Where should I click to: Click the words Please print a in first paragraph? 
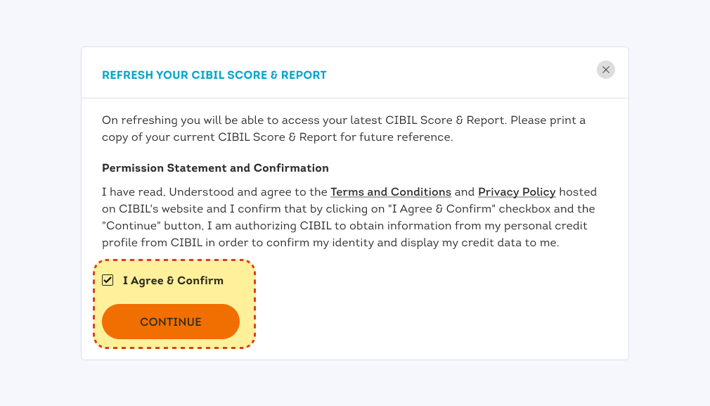click(548, 120)
